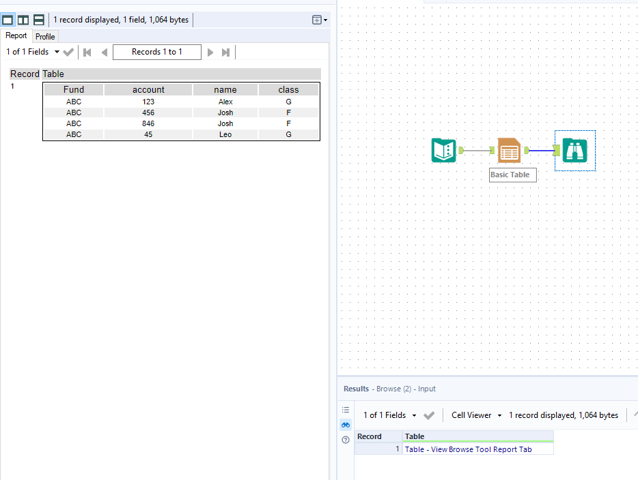Select the two-column split layout icon
Viewport: 638px width, 480px height.
click(x=23, y=20)
